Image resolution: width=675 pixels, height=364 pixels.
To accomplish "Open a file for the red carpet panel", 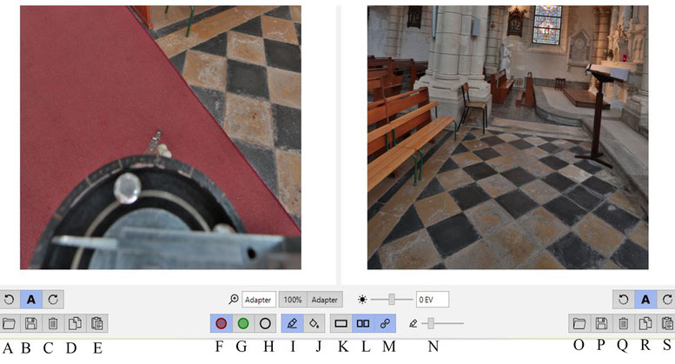I will point(9,323).
